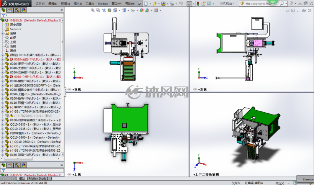Click the tree filter funnel icon
314x185 pixels.
click(x=3, y=15)
